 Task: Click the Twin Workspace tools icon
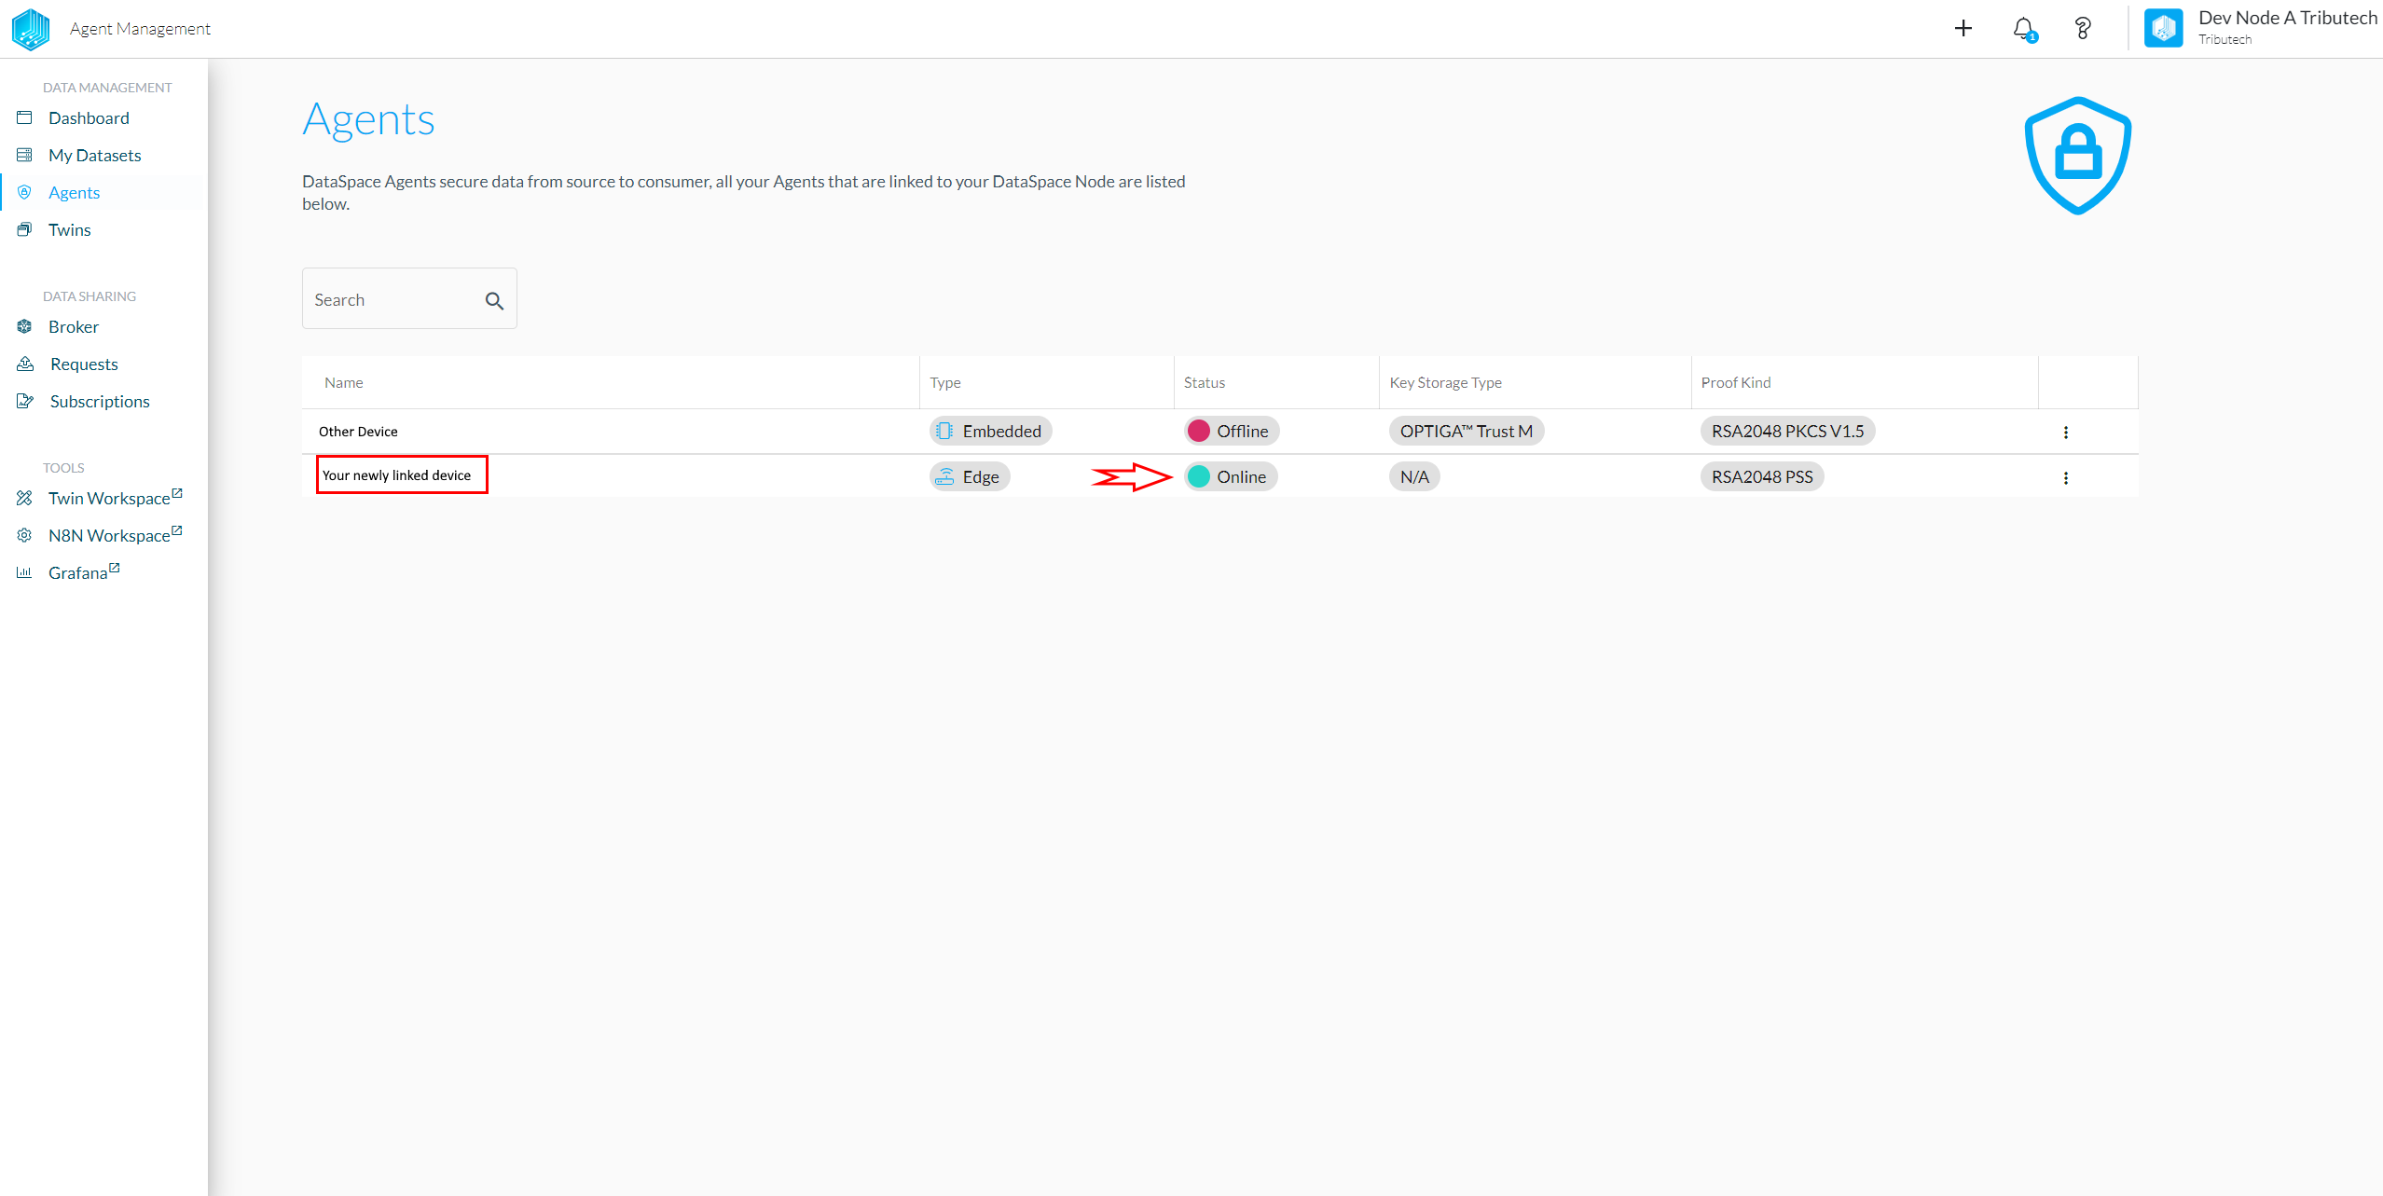[x=25, y=498]
